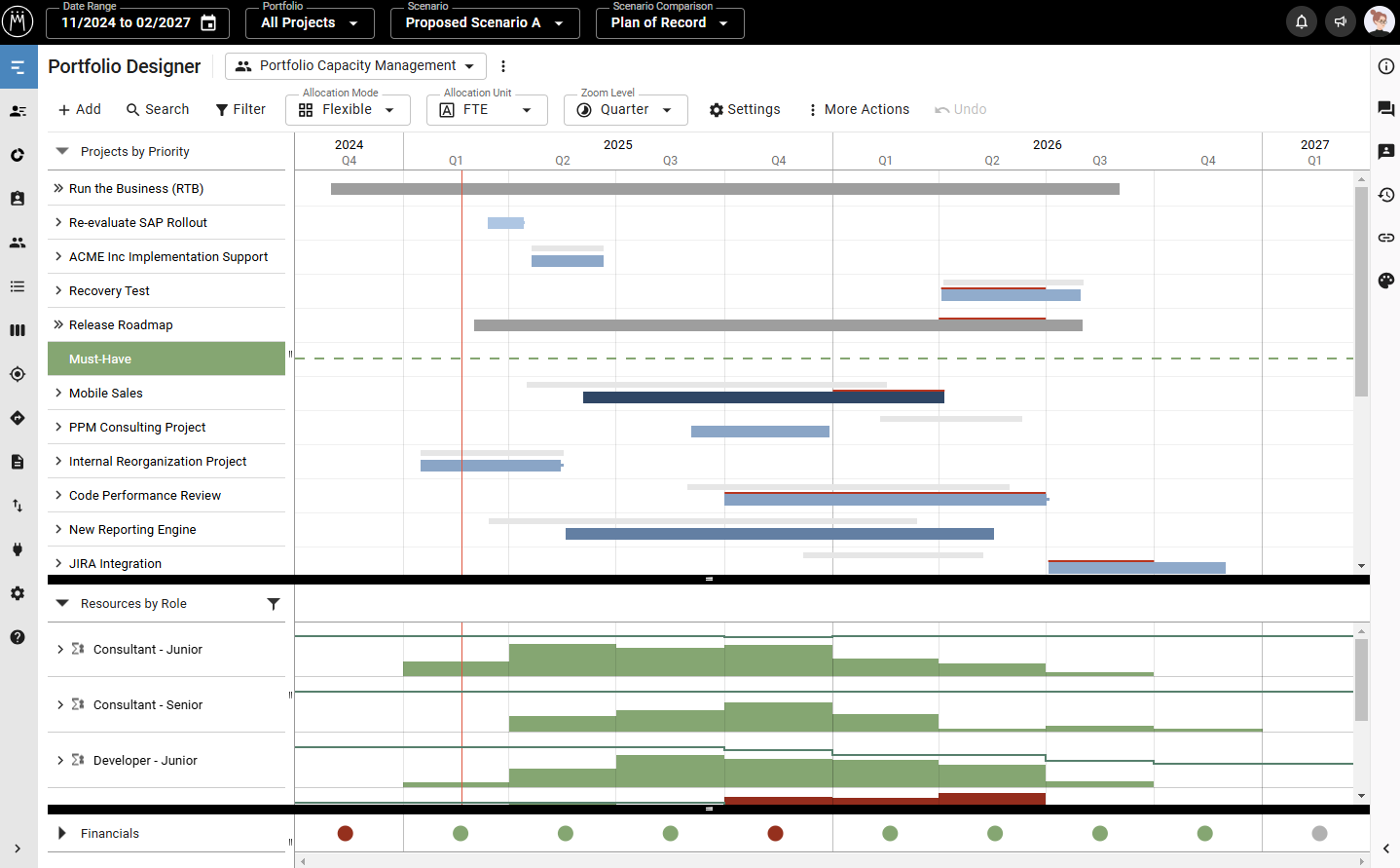Screen dimensions: 1400x868
Task: Open the target crosshair sidebar icon
Action: [18, 374]
